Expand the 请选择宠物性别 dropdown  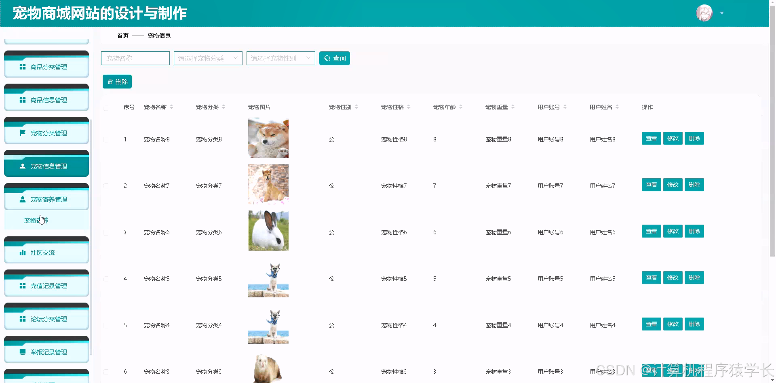(281, 58)
